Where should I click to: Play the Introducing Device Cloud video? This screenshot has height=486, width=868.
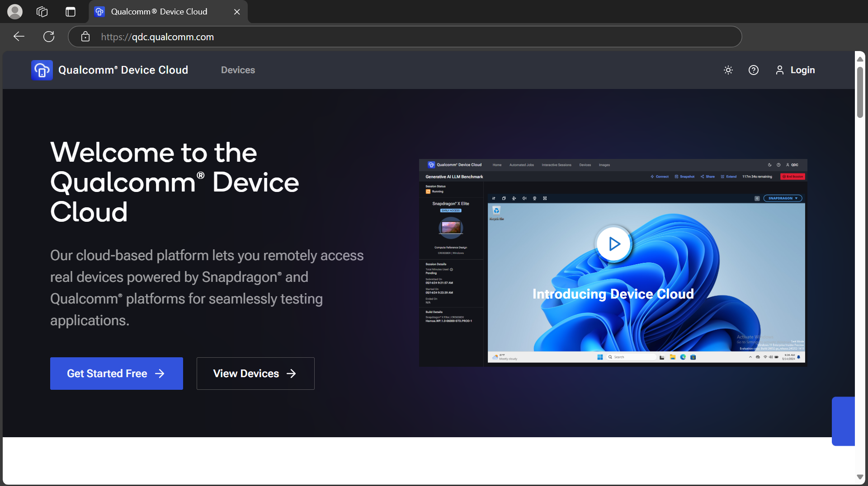(x=613, y=244)
